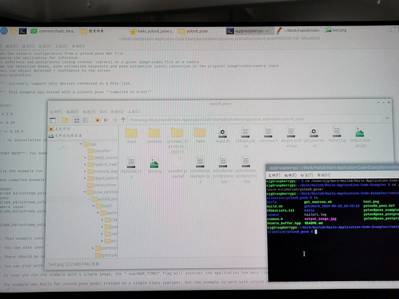Select test.png image file icon
Viewport: 399px width, 299px height.
154,163
